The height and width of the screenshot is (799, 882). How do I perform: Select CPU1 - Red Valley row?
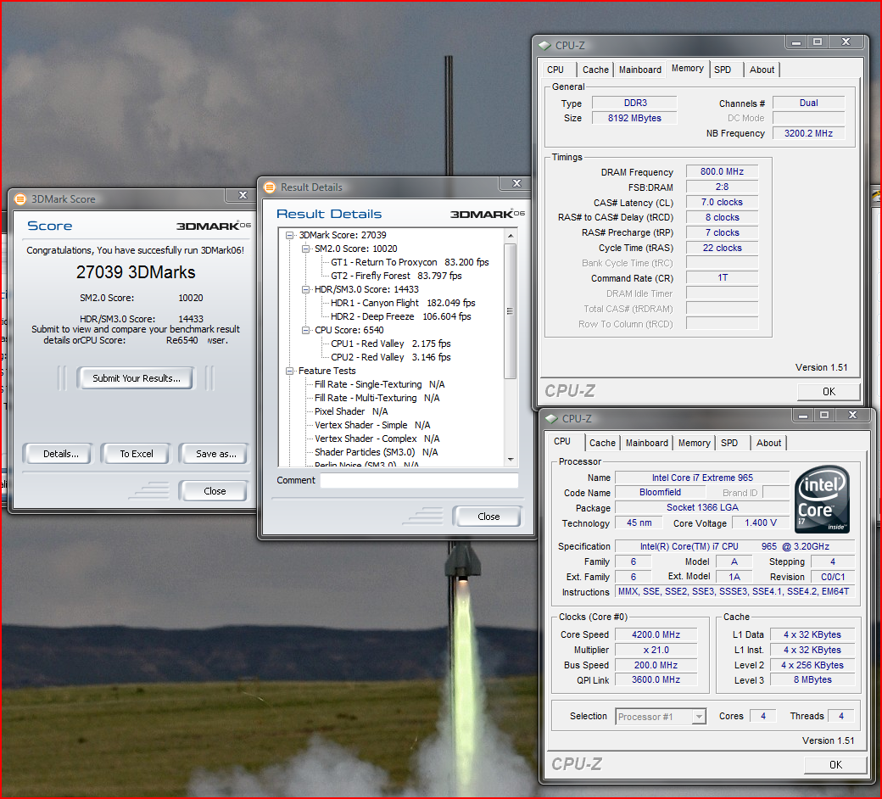click(x=390, y=344)
